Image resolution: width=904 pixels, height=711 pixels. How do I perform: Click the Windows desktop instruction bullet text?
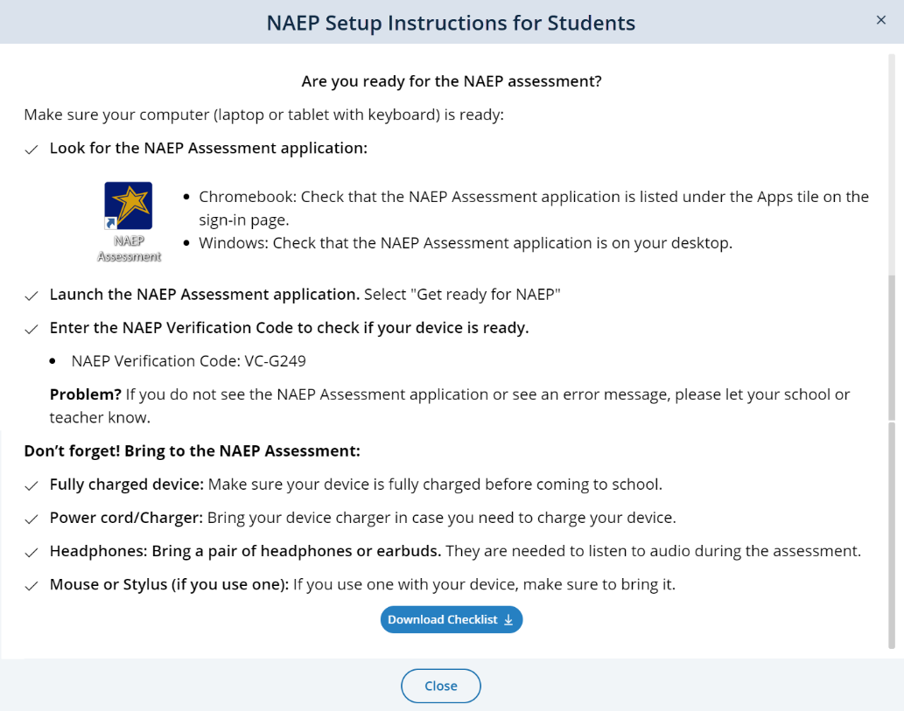point(465,243)
